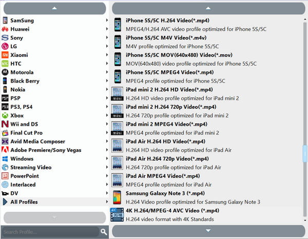This screenshot has height=239, width=308.
Task: Select 4K H.264/MPEG-4 AVC Video (*.mp4)
Action: pos(207,215)
